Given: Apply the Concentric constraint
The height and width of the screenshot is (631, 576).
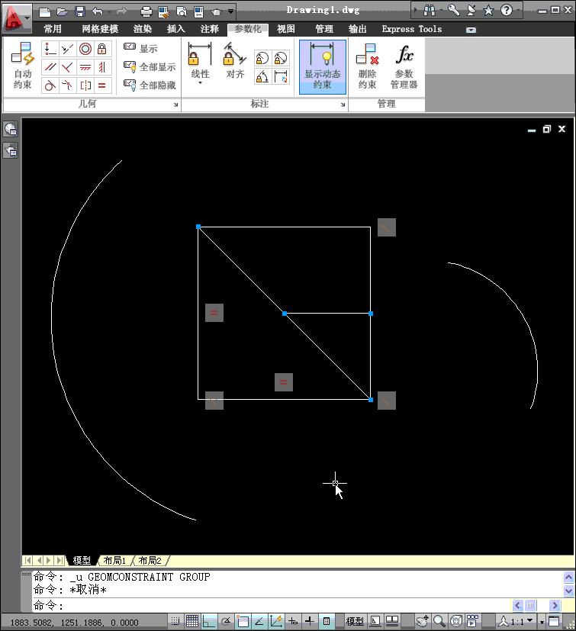Looking at the screenshot, I should pyautogui.click(x=85, y=49).
